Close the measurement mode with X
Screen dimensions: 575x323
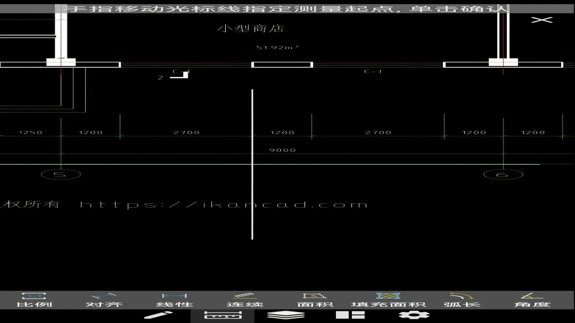click(542, 20)
